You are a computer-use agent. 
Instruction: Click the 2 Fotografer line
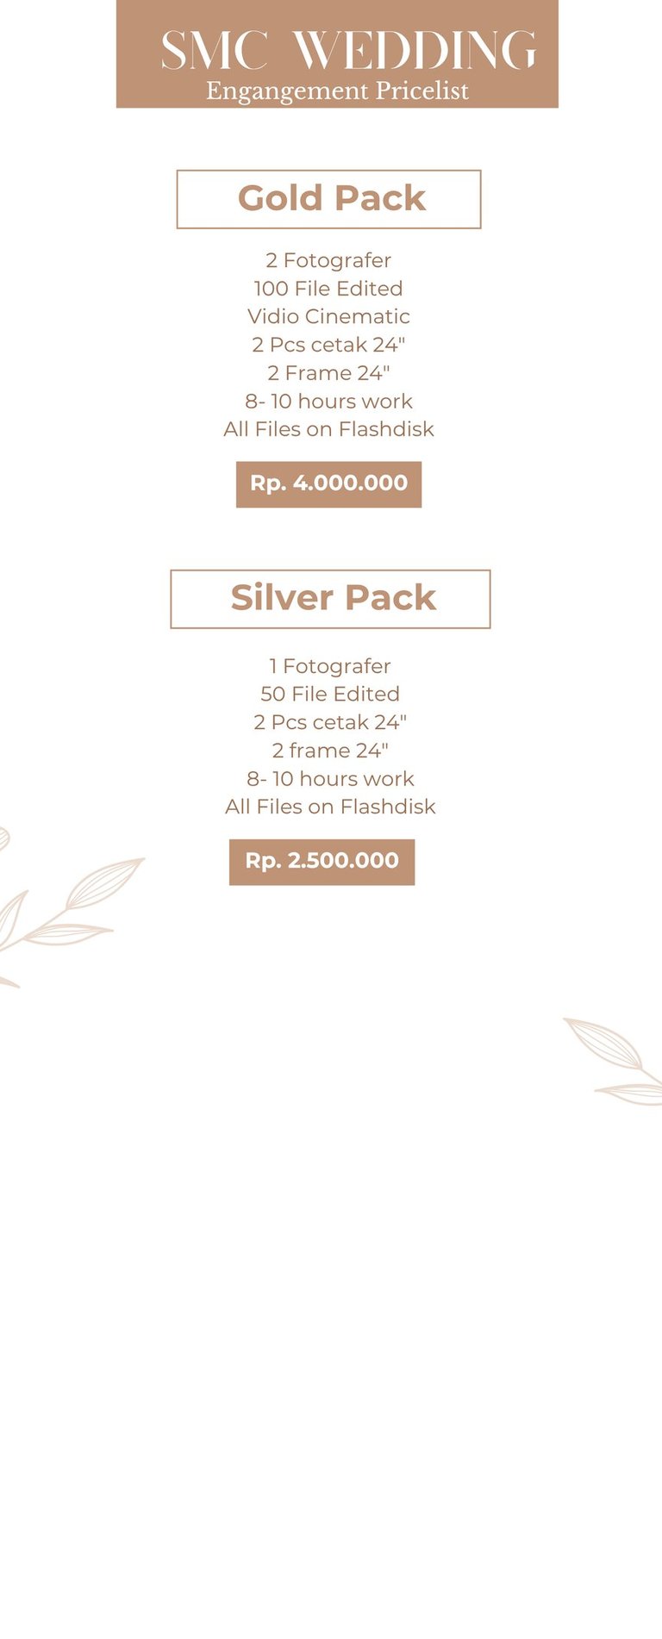point(328,260)
